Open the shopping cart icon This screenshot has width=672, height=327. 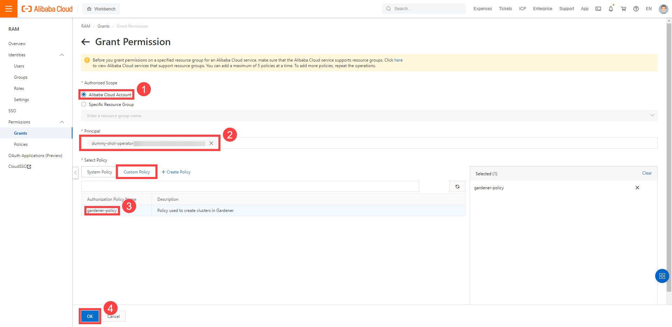[x=623, y=9]
